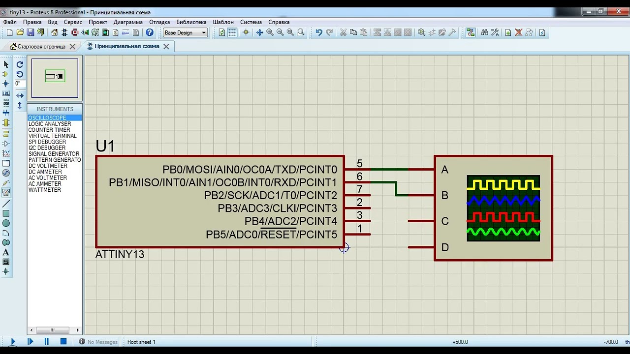
Task: Undo the last action
Action: click(319, 32)
